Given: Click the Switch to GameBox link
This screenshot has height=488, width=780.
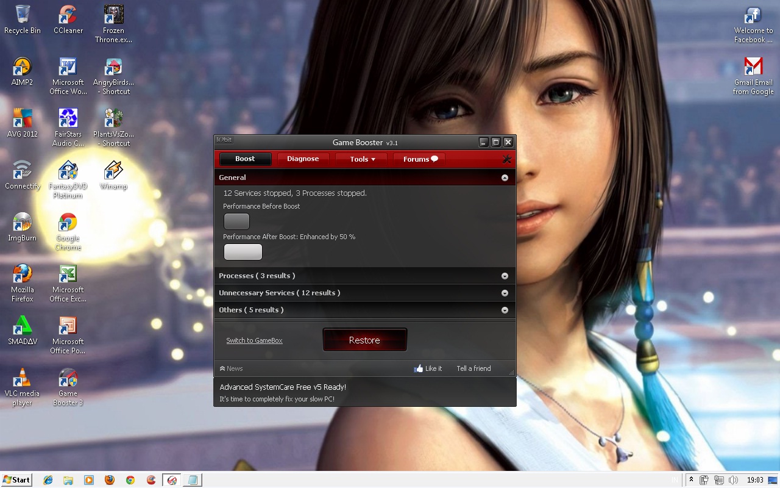Looking at the screenshot, I should 254,340.
